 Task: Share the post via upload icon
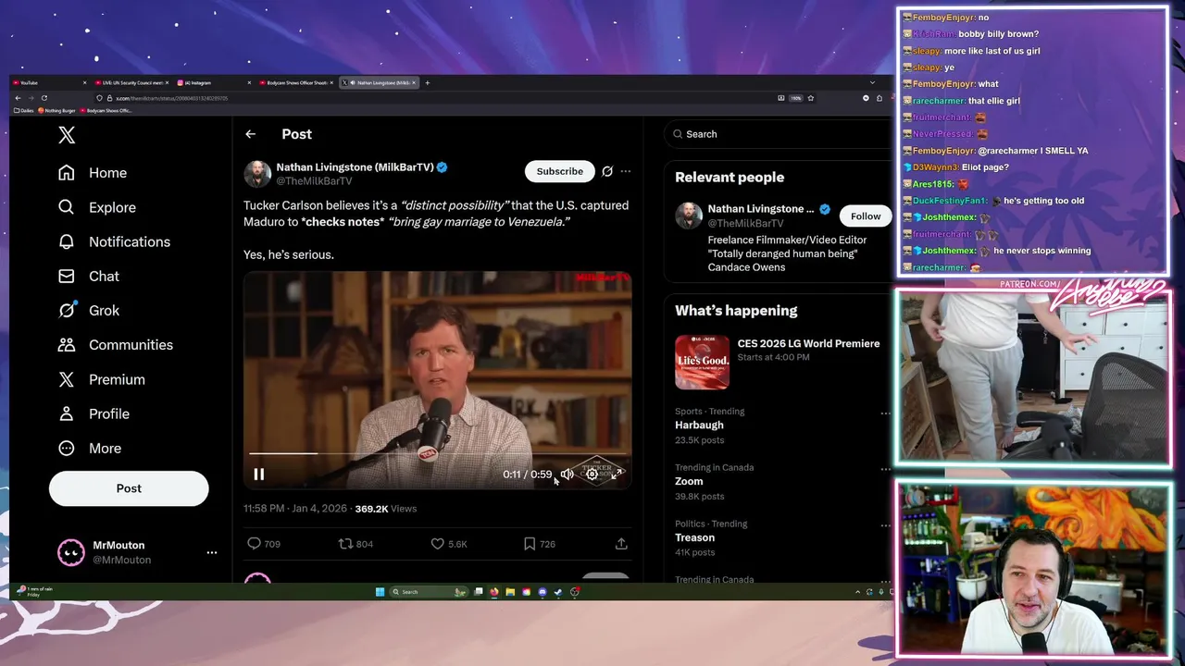tap(621, 544)
